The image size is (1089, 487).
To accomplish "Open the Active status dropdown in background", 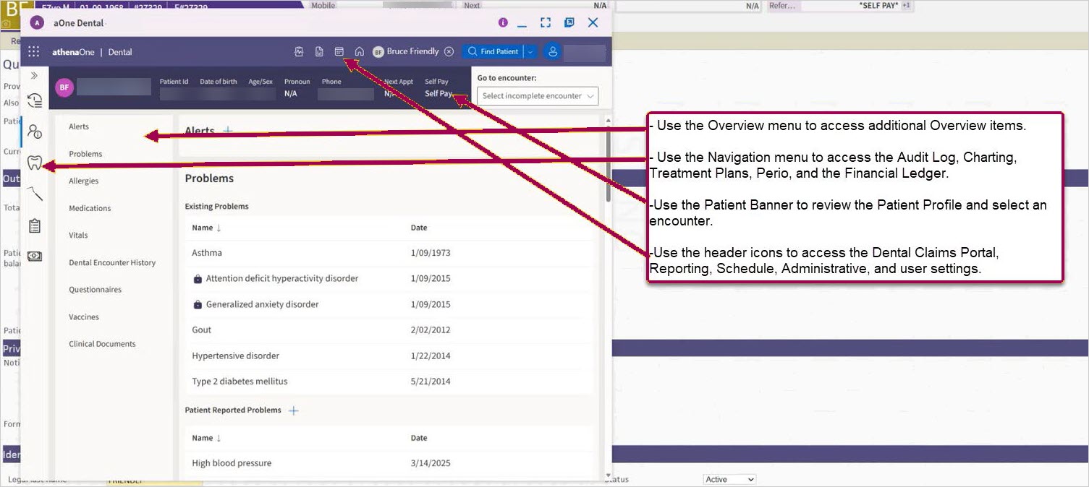I will point(729,479).
